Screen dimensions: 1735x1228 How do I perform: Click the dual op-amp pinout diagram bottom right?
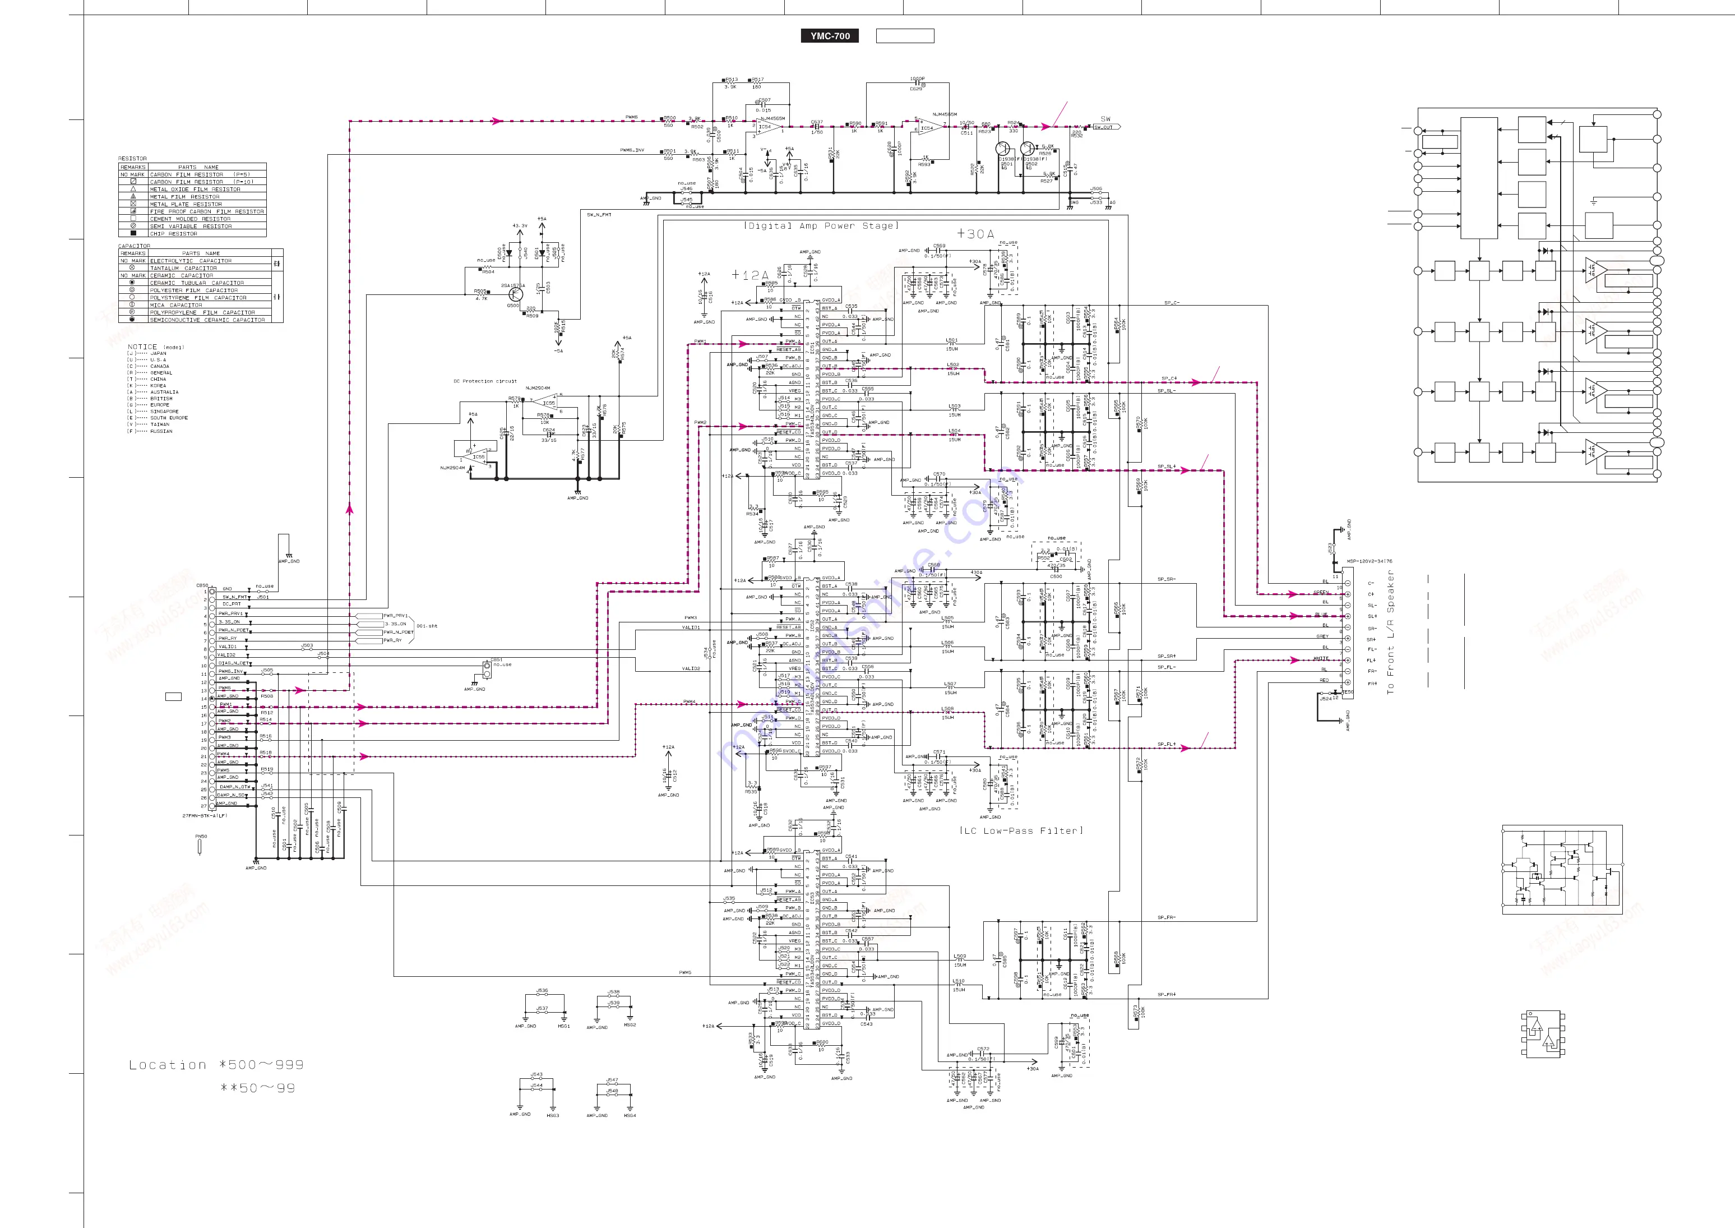pyautogui.click(x=1544, y=1035)
